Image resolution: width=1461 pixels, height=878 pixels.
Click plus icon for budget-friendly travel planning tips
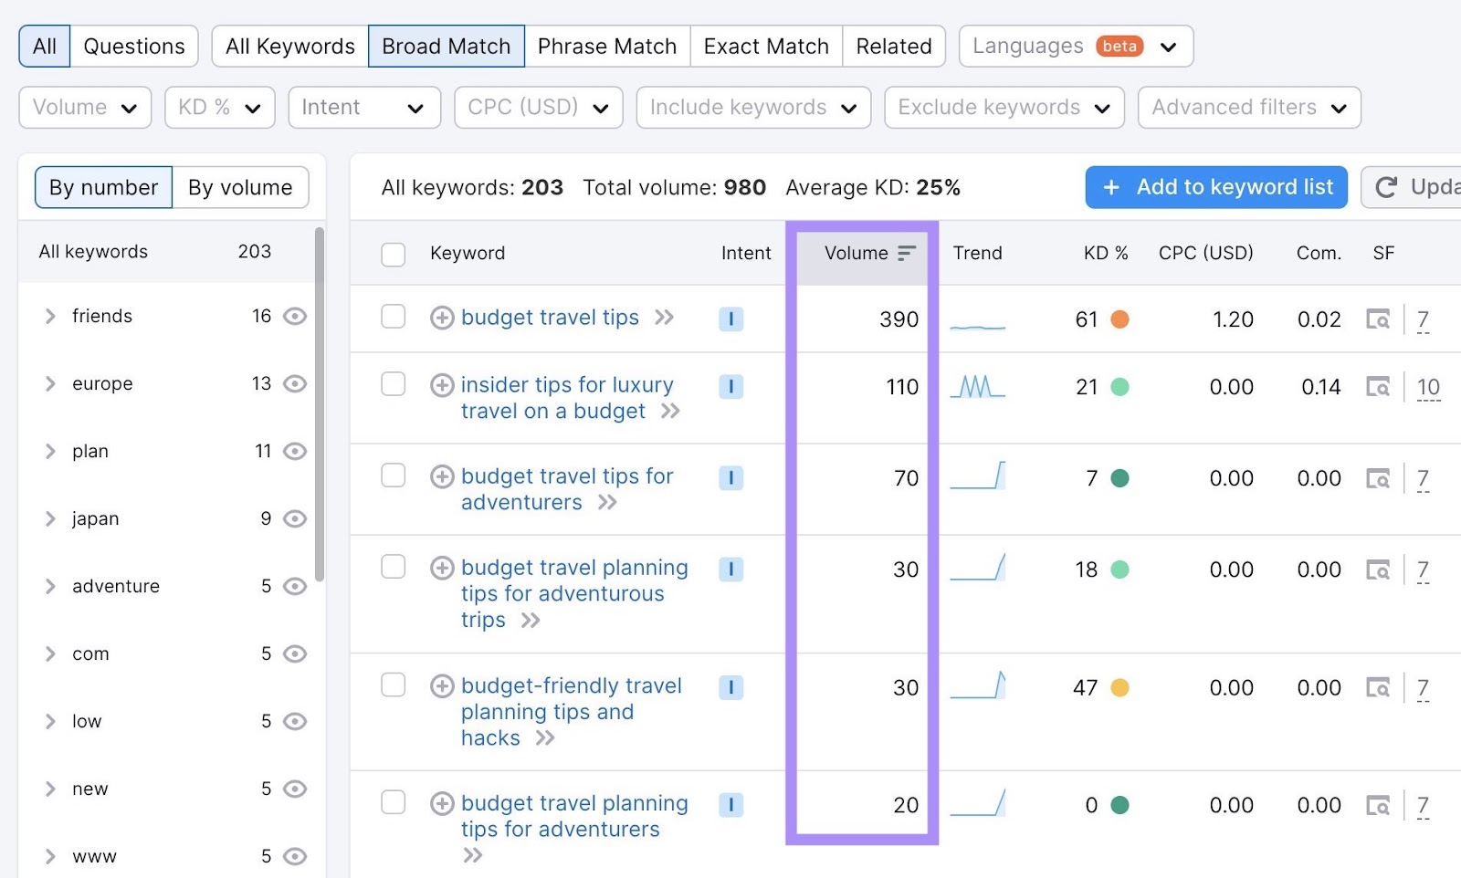click(x=442, y=686)
